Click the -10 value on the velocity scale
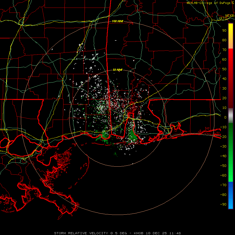Screen dimensions: 235x235 tap(223, 127)
